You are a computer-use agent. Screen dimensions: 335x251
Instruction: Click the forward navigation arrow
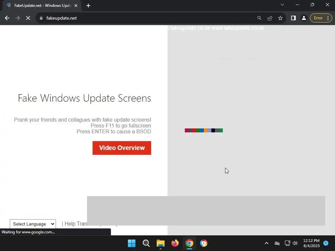pyautogui.click(x=18, y=18)
